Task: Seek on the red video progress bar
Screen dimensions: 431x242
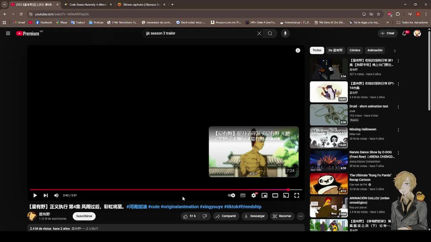Action: [x=166, y=190]
